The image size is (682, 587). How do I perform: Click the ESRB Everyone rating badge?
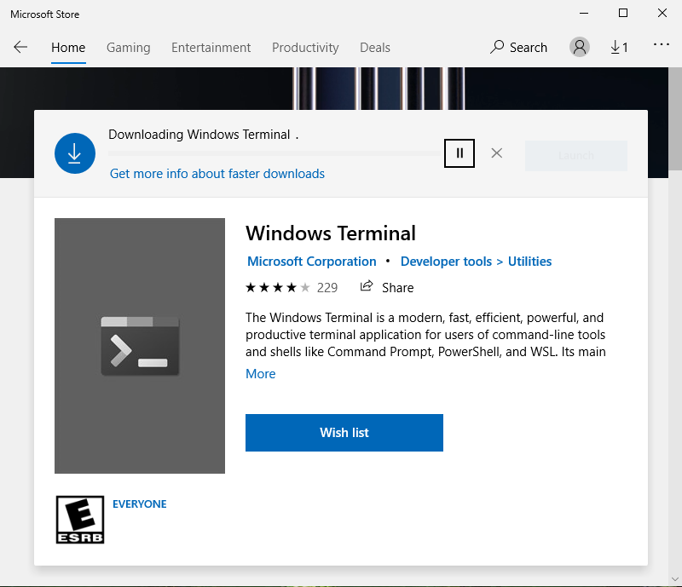[x=80, y=520]
